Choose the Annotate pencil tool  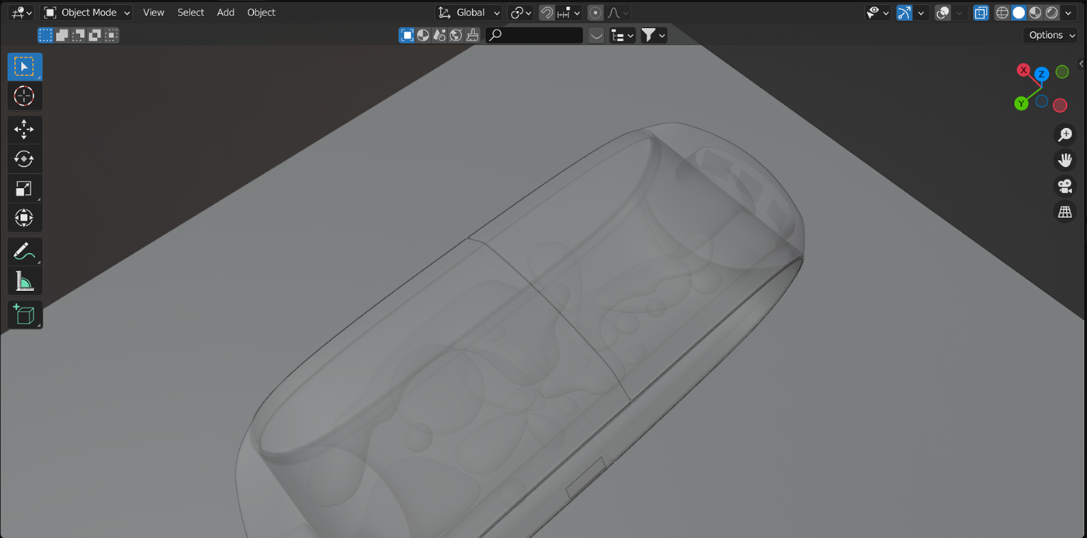click(24, 251)
